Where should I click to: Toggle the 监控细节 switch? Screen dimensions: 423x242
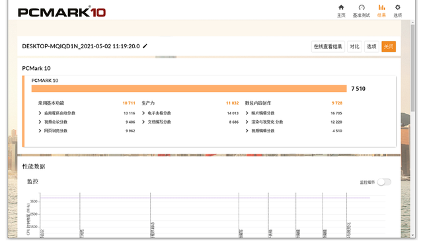384,182
